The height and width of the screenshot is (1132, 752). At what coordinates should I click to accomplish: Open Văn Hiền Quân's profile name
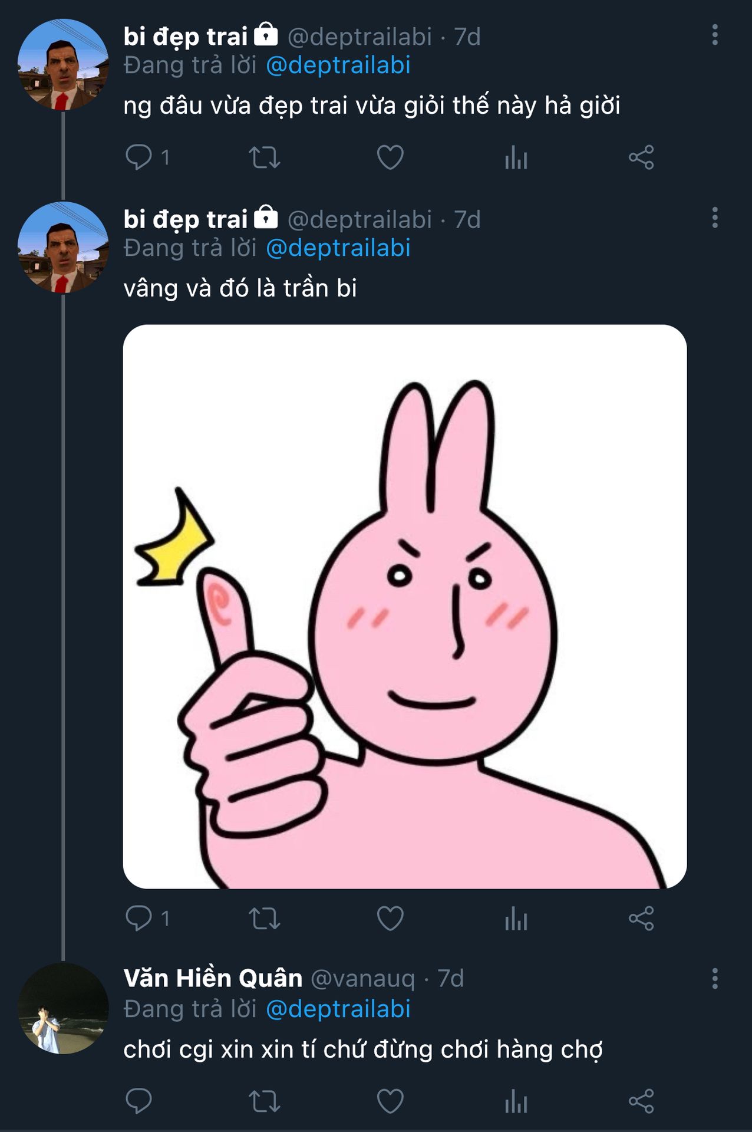213,979
